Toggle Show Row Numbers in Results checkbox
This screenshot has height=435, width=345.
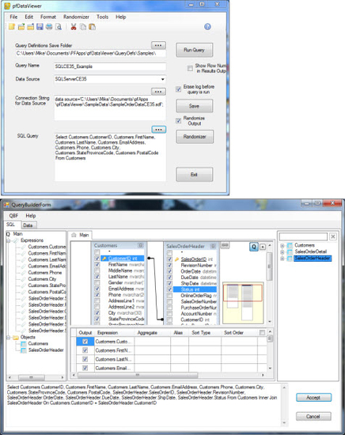190,68
